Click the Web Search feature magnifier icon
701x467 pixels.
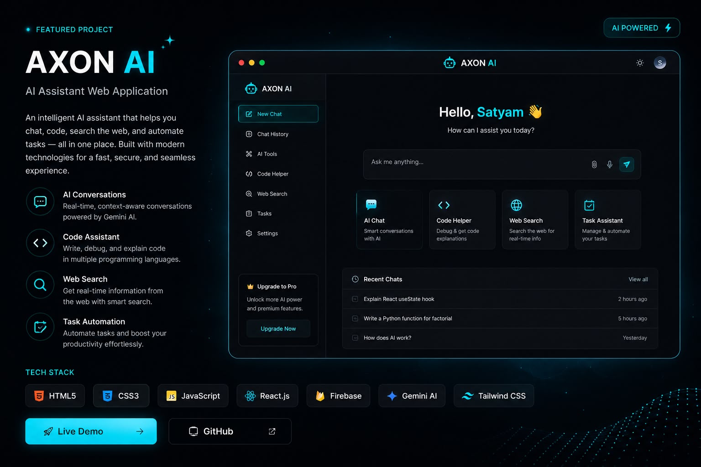[40, 285]
